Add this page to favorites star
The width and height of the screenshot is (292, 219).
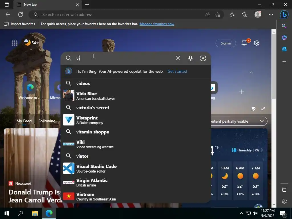point(218,15)
